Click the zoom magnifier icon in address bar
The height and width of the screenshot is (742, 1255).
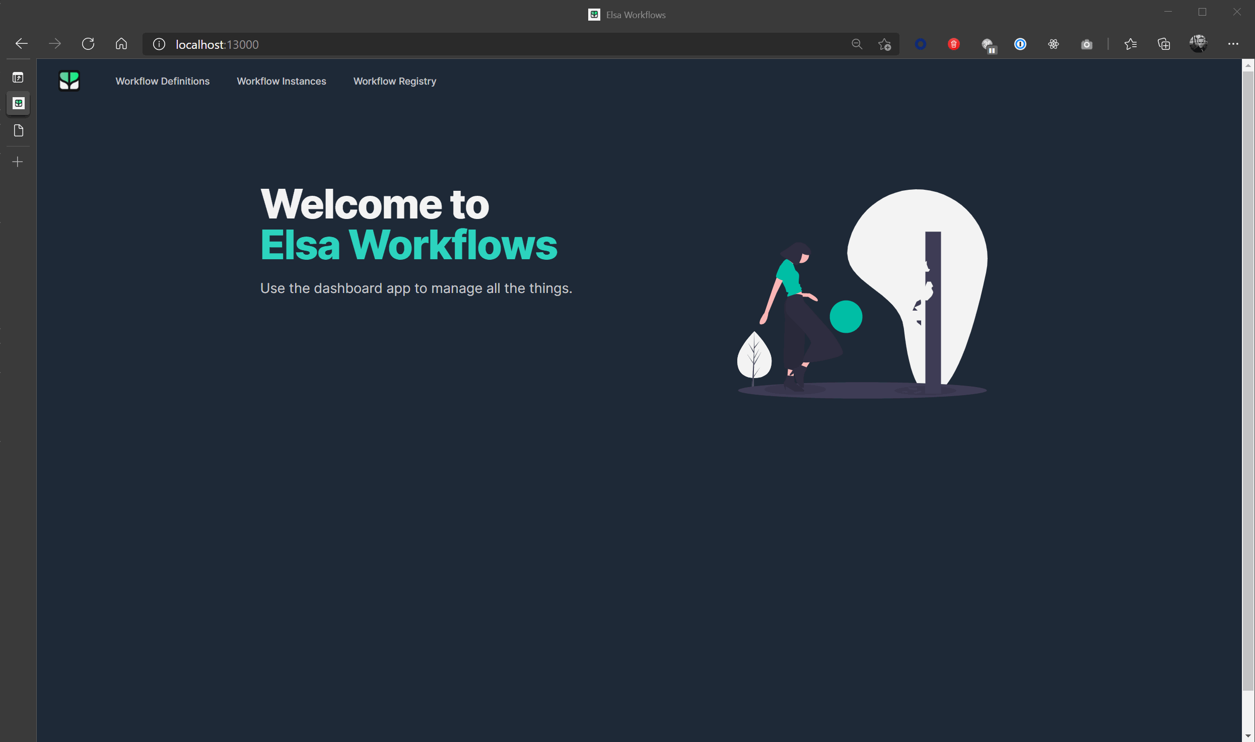point(857,44)
